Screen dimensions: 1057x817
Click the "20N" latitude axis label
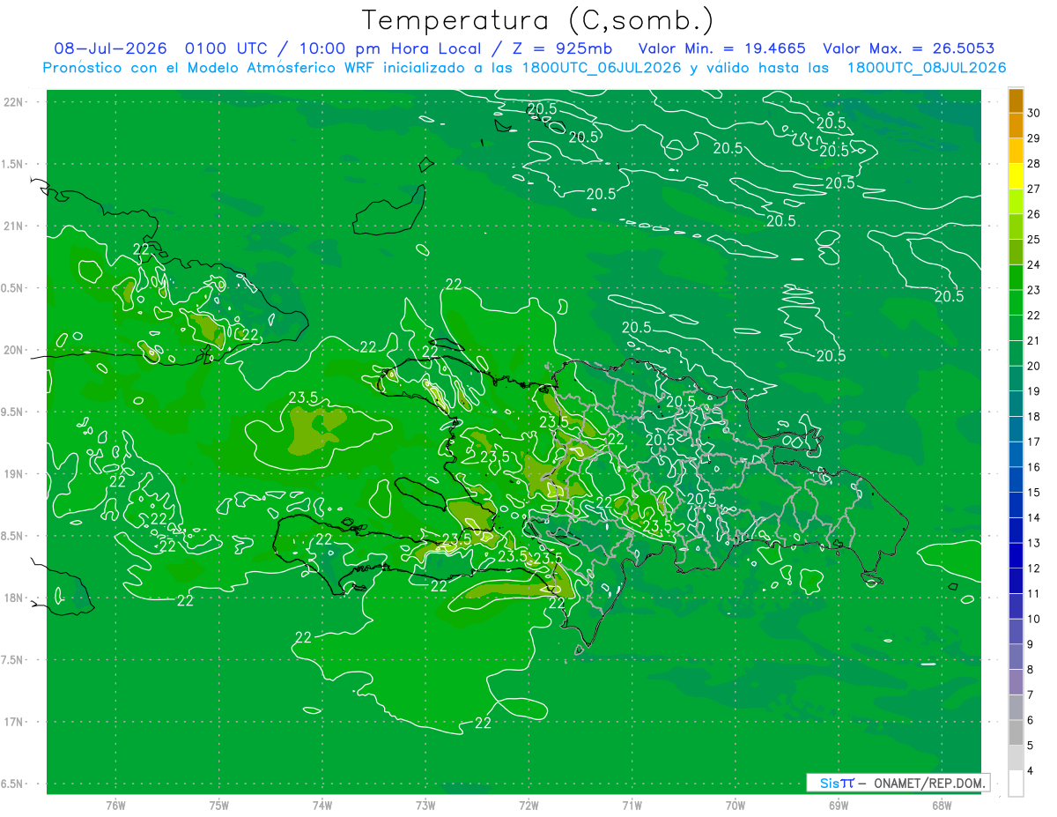tap(15, 350)
